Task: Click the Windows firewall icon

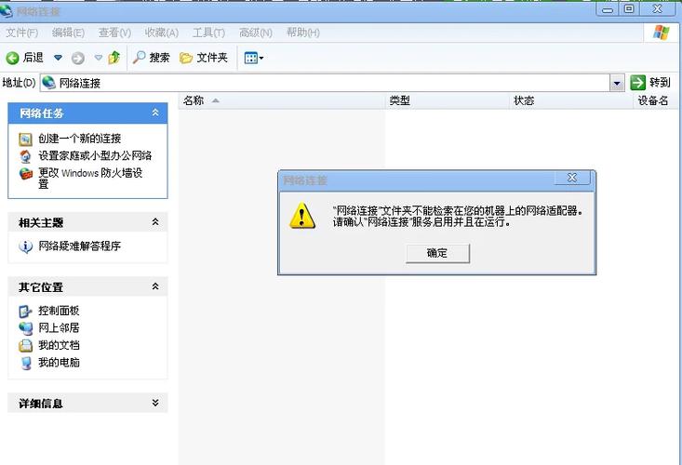Action: click(26, 173)
